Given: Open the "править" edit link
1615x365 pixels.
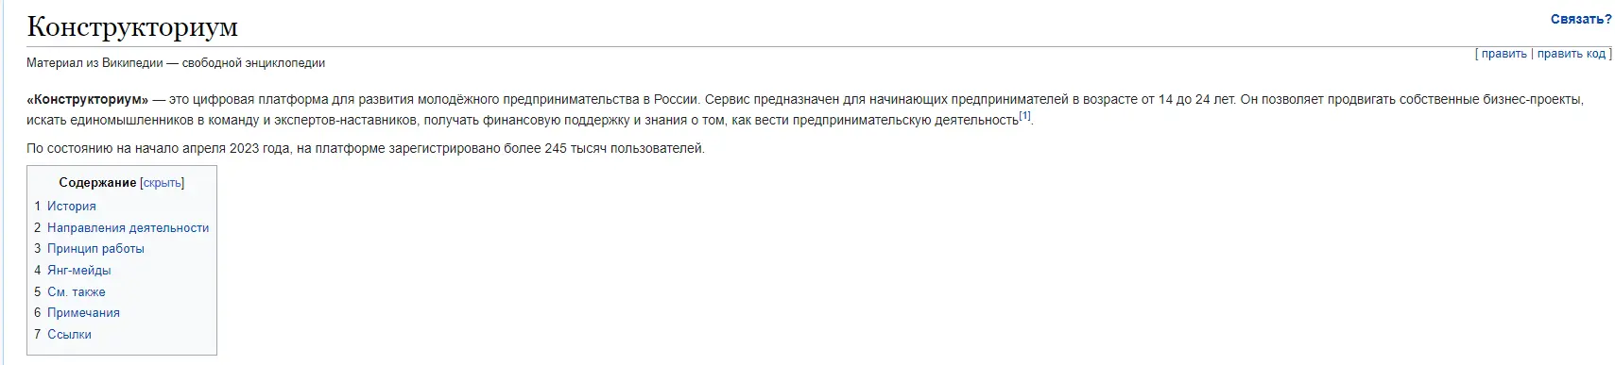Looking at the screenshot, I should pyautogui.click(x=1503, y=54).
